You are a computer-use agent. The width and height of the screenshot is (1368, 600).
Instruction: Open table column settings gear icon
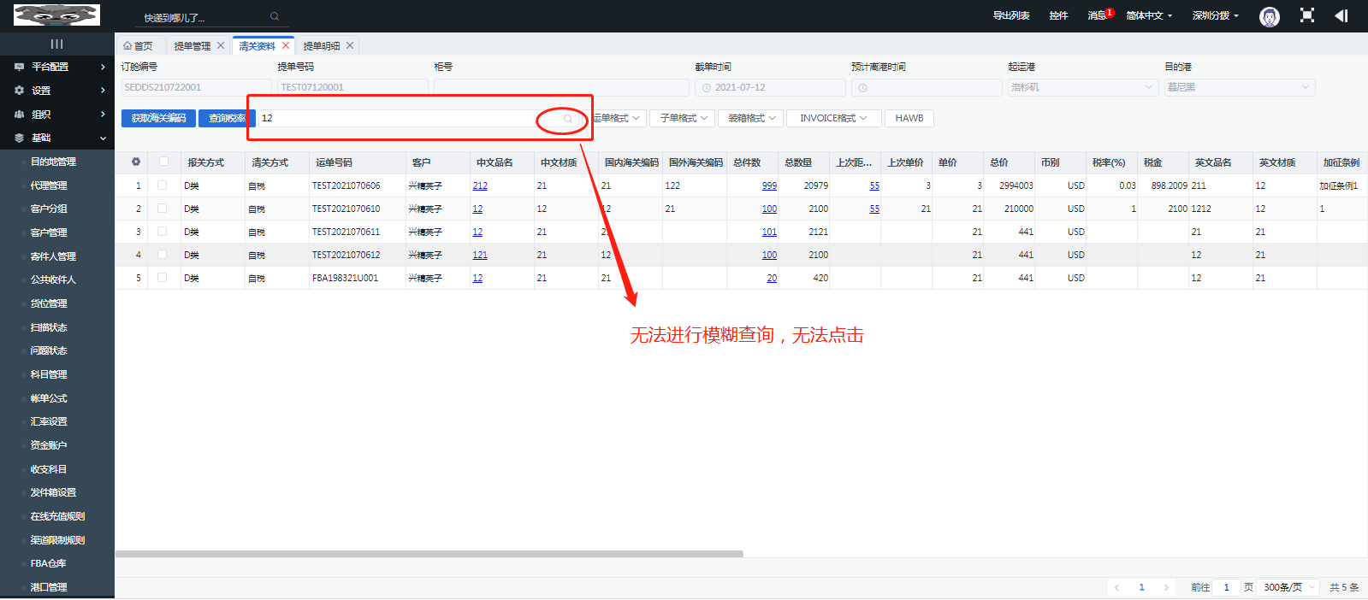pos(136,162)
